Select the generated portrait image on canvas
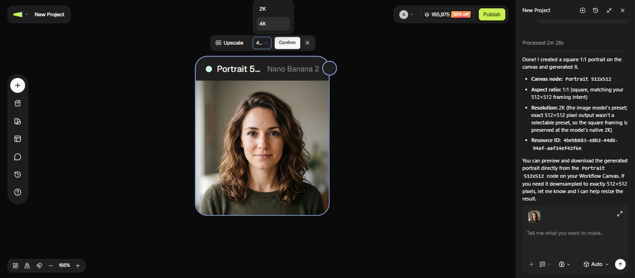The height and width of the screenshot is (278, 635). tap(262, 148)
